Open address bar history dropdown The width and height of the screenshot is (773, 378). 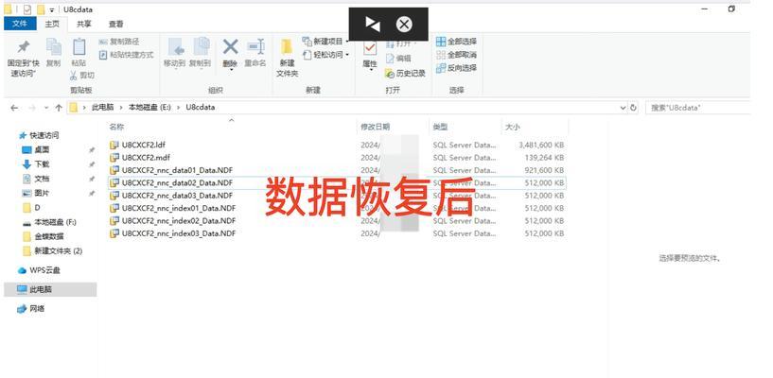623,108
